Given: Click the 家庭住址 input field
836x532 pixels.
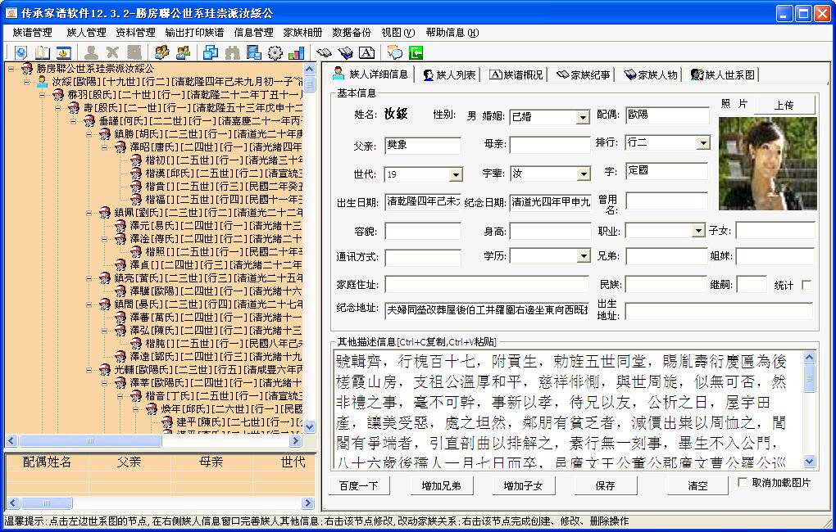Looking at the screenshot, I should pyautogui.click(x=487, y=284).
